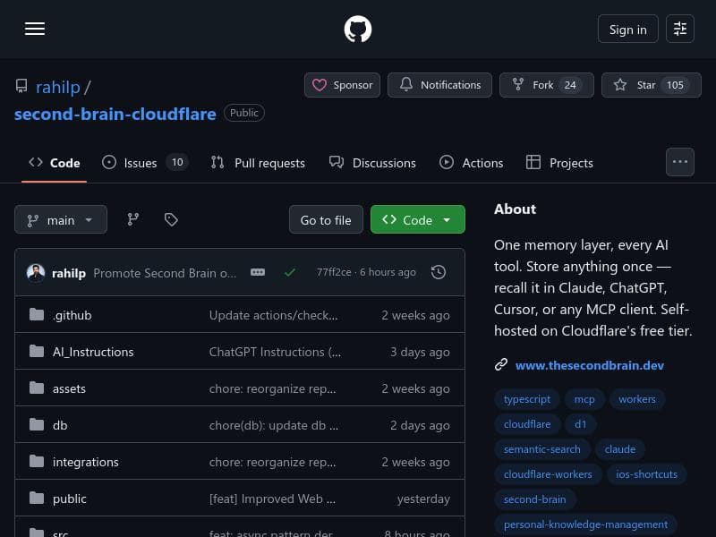Open commit message Promote Second Brain
The height and width of the screenshot is (537, 716).
tap(165, 273)
